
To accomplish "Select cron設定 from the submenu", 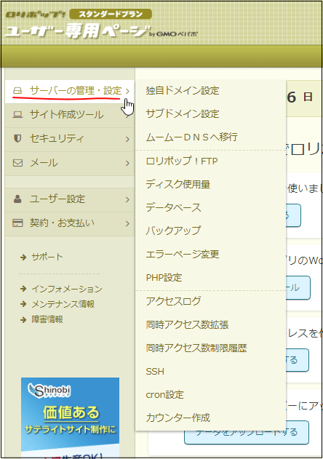I will pos(164,394).
